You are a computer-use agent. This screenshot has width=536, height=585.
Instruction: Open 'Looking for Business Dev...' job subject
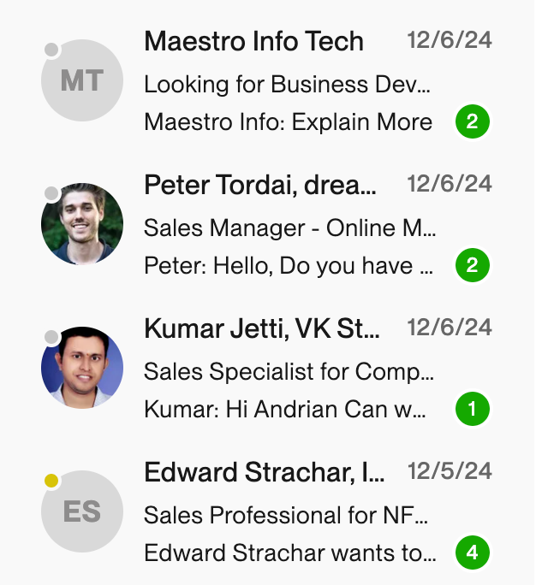click(x=287, y=85)
